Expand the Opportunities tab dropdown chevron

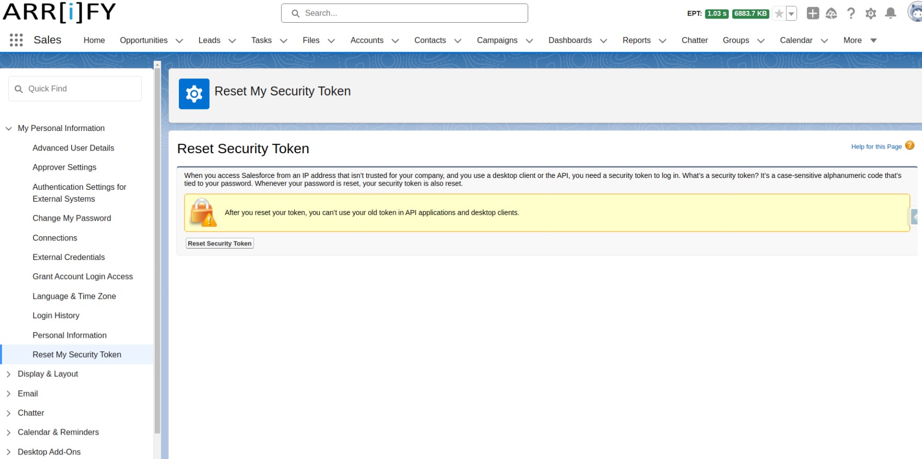(x=179, y=41)
